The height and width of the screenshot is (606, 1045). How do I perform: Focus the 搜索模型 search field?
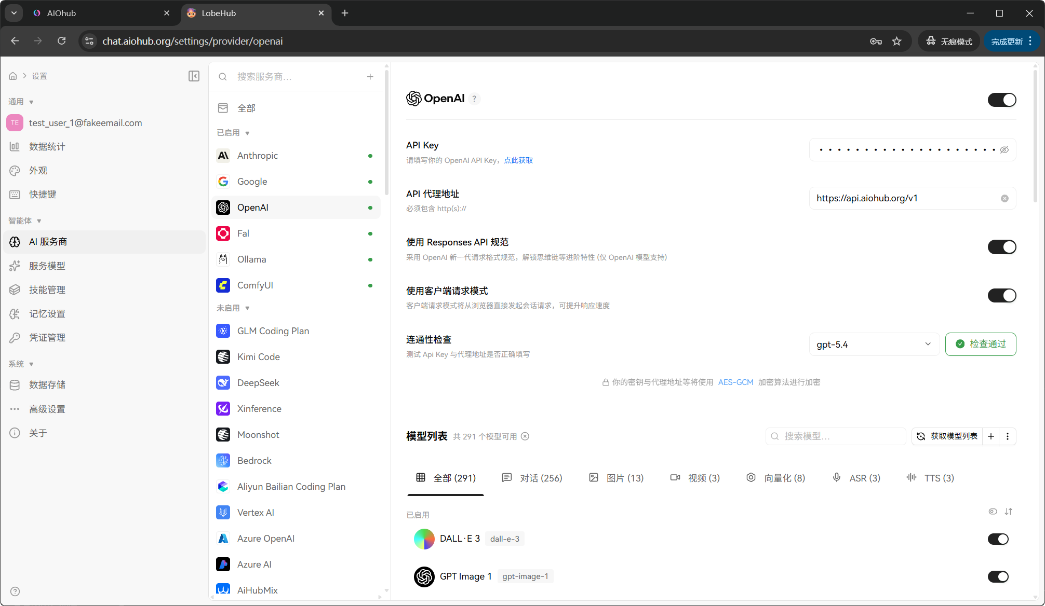pos(836,436)
